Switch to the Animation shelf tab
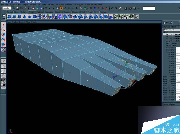 pyautogui.click(x=59, y=12)
